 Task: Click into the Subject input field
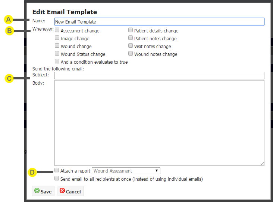tap(159, 76)
